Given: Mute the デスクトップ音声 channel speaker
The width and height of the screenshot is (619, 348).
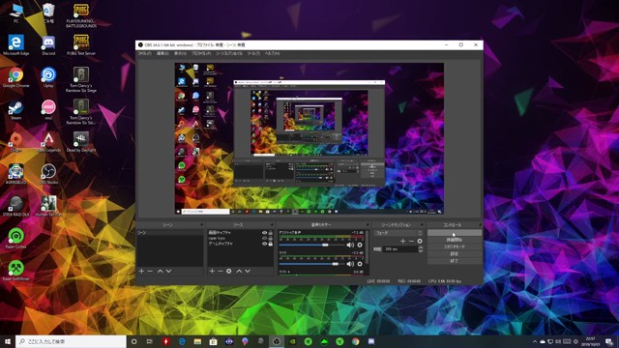Looking at the screenshot, I should 350,245.
